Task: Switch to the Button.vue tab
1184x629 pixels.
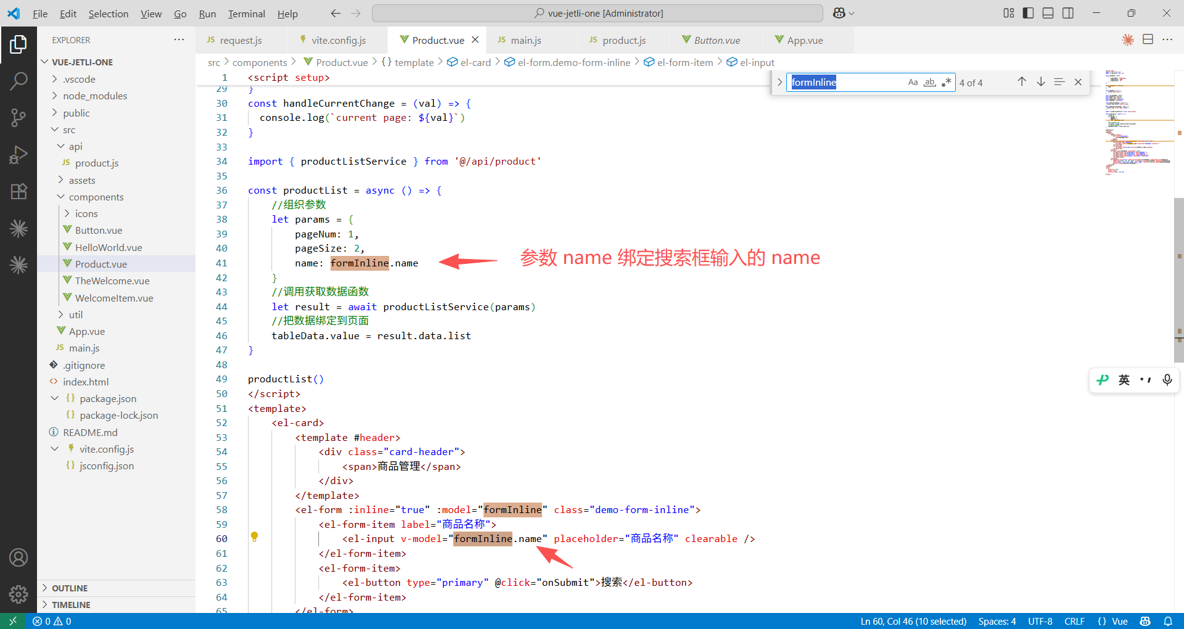Action: (717, 40)
